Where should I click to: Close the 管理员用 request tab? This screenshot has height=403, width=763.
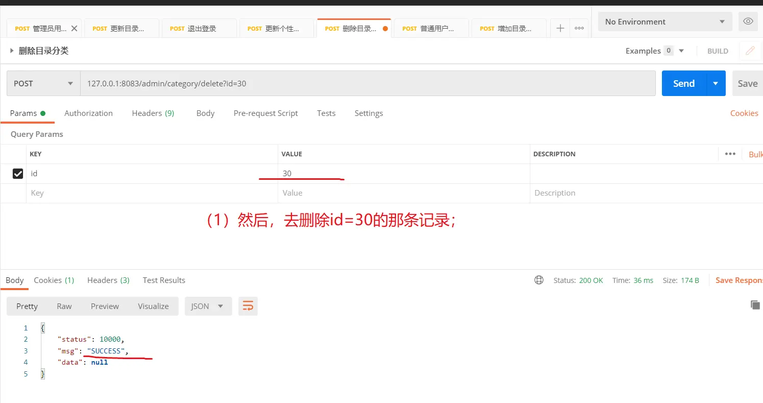coord(75,29)
